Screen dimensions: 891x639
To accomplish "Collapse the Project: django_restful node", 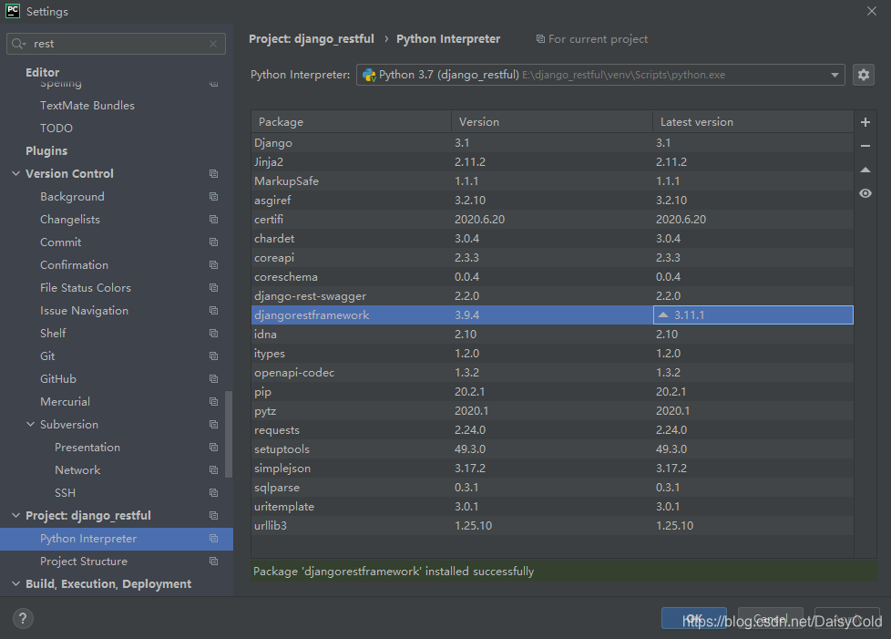I will click(x=15, y=516).
